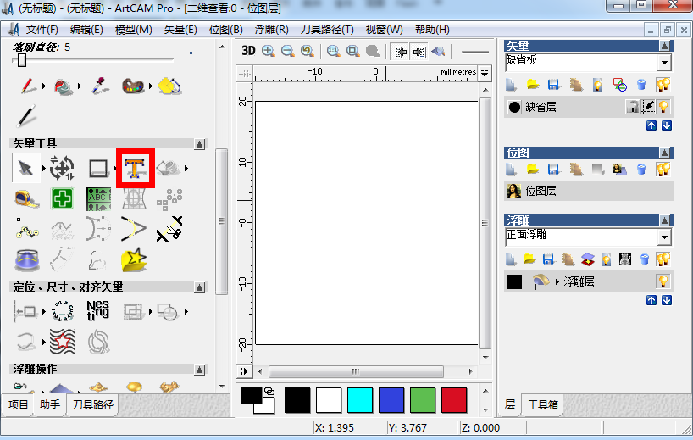Toggle snapping for 缺省层 layer
The width and height of the screenshot is (693, 440).
[648, 107]
